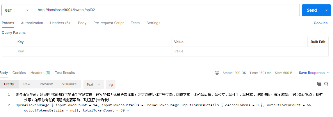This screenshot has height=117, width=333.
Task: Switch to the Authorization tab
Action: 32,23
